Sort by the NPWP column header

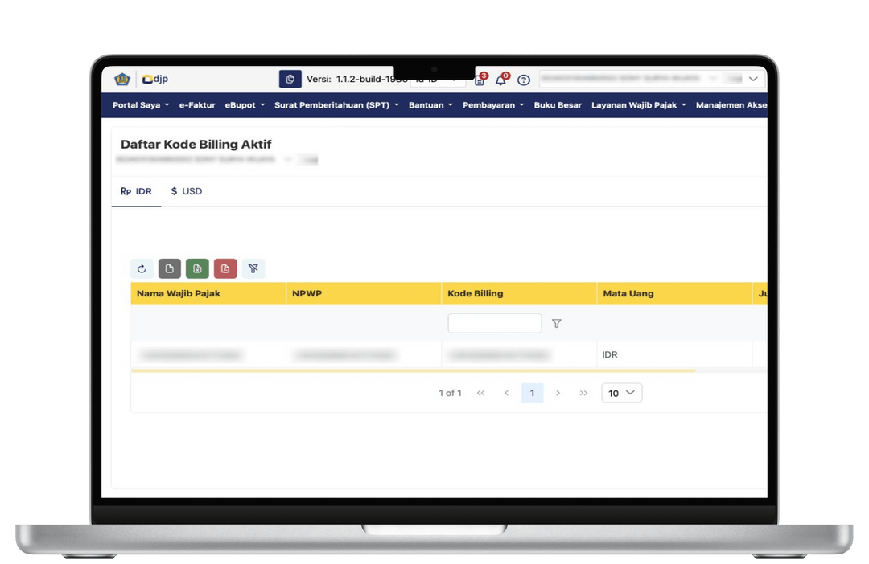[364, 294]
